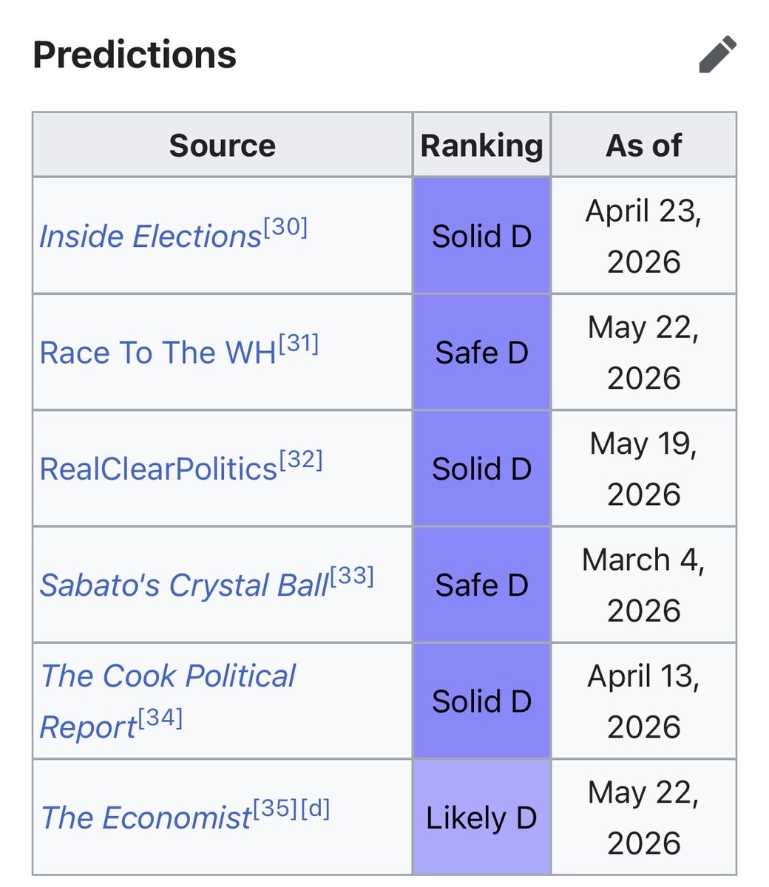Screen dimensions: 769x887
Task: Follow The Economist link
Action: [146, 818]
